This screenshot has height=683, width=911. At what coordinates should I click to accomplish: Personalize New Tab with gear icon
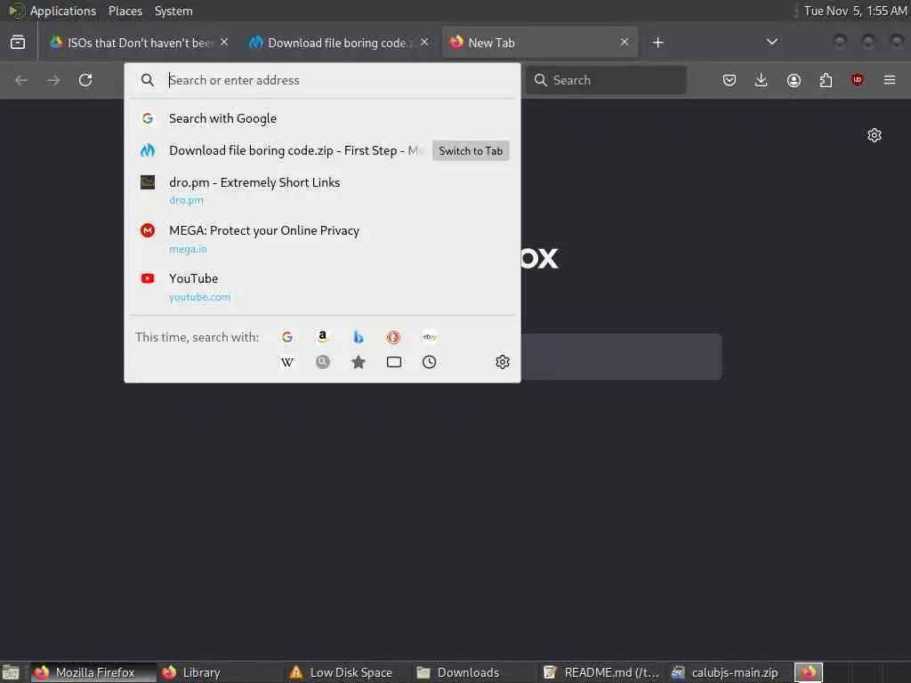tap(875, 135)
